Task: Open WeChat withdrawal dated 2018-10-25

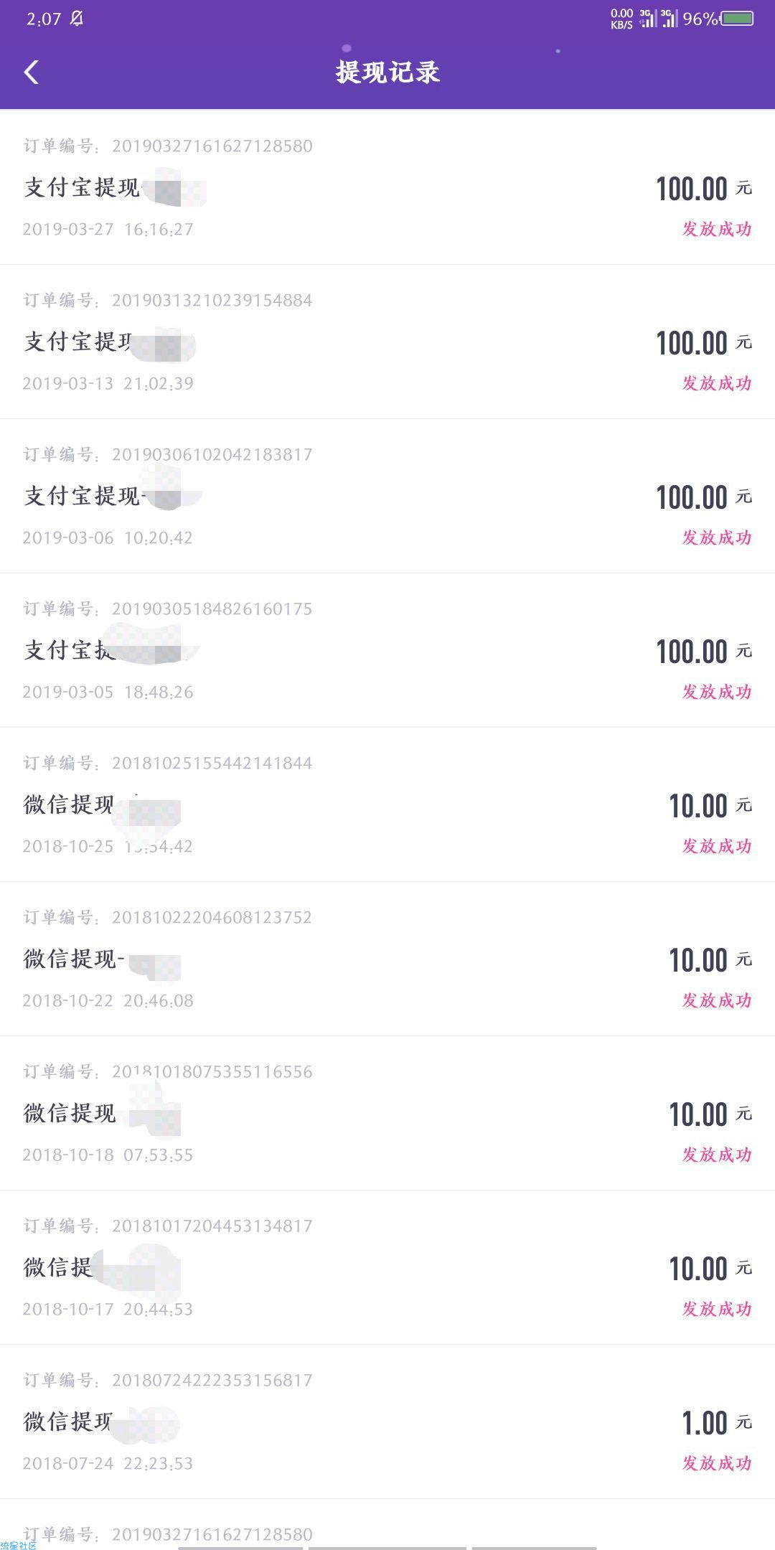Action: 387,804
